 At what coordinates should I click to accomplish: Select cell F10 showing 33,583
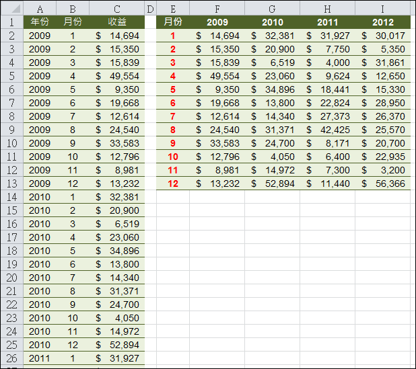coord(217,143)
